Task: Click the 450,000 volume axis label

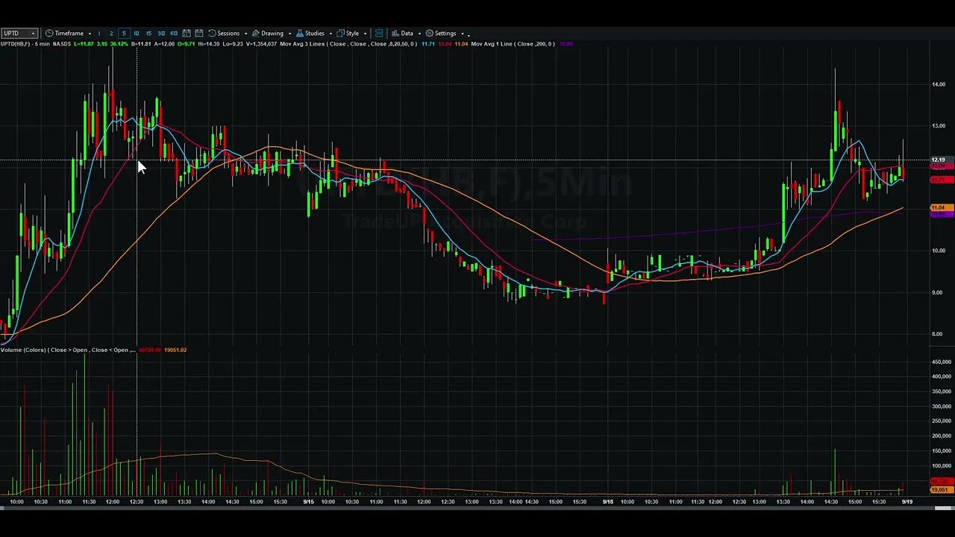Action: [x=941, y=362]
